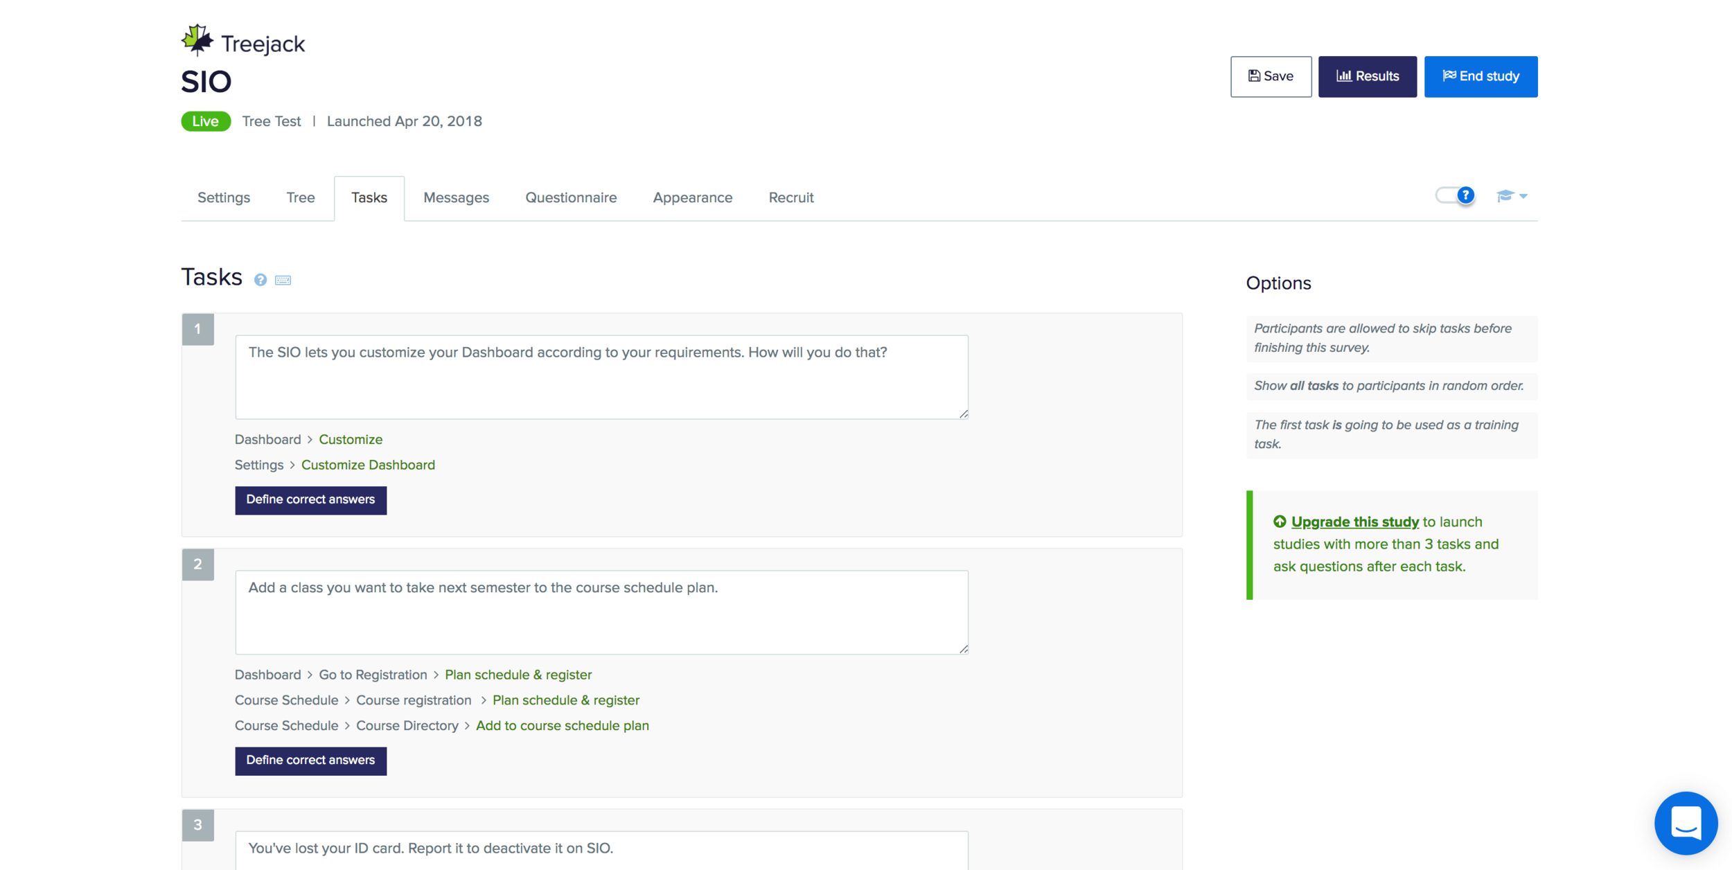Open the chat support bubble
Image resolution: width=1732 pixels, height=870 pixels.
coord(1685,823)
